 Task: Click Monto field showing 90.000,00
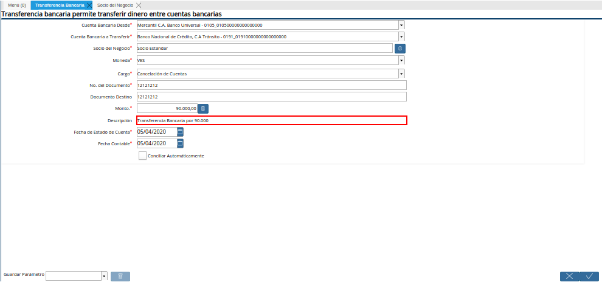coord(167,109)
